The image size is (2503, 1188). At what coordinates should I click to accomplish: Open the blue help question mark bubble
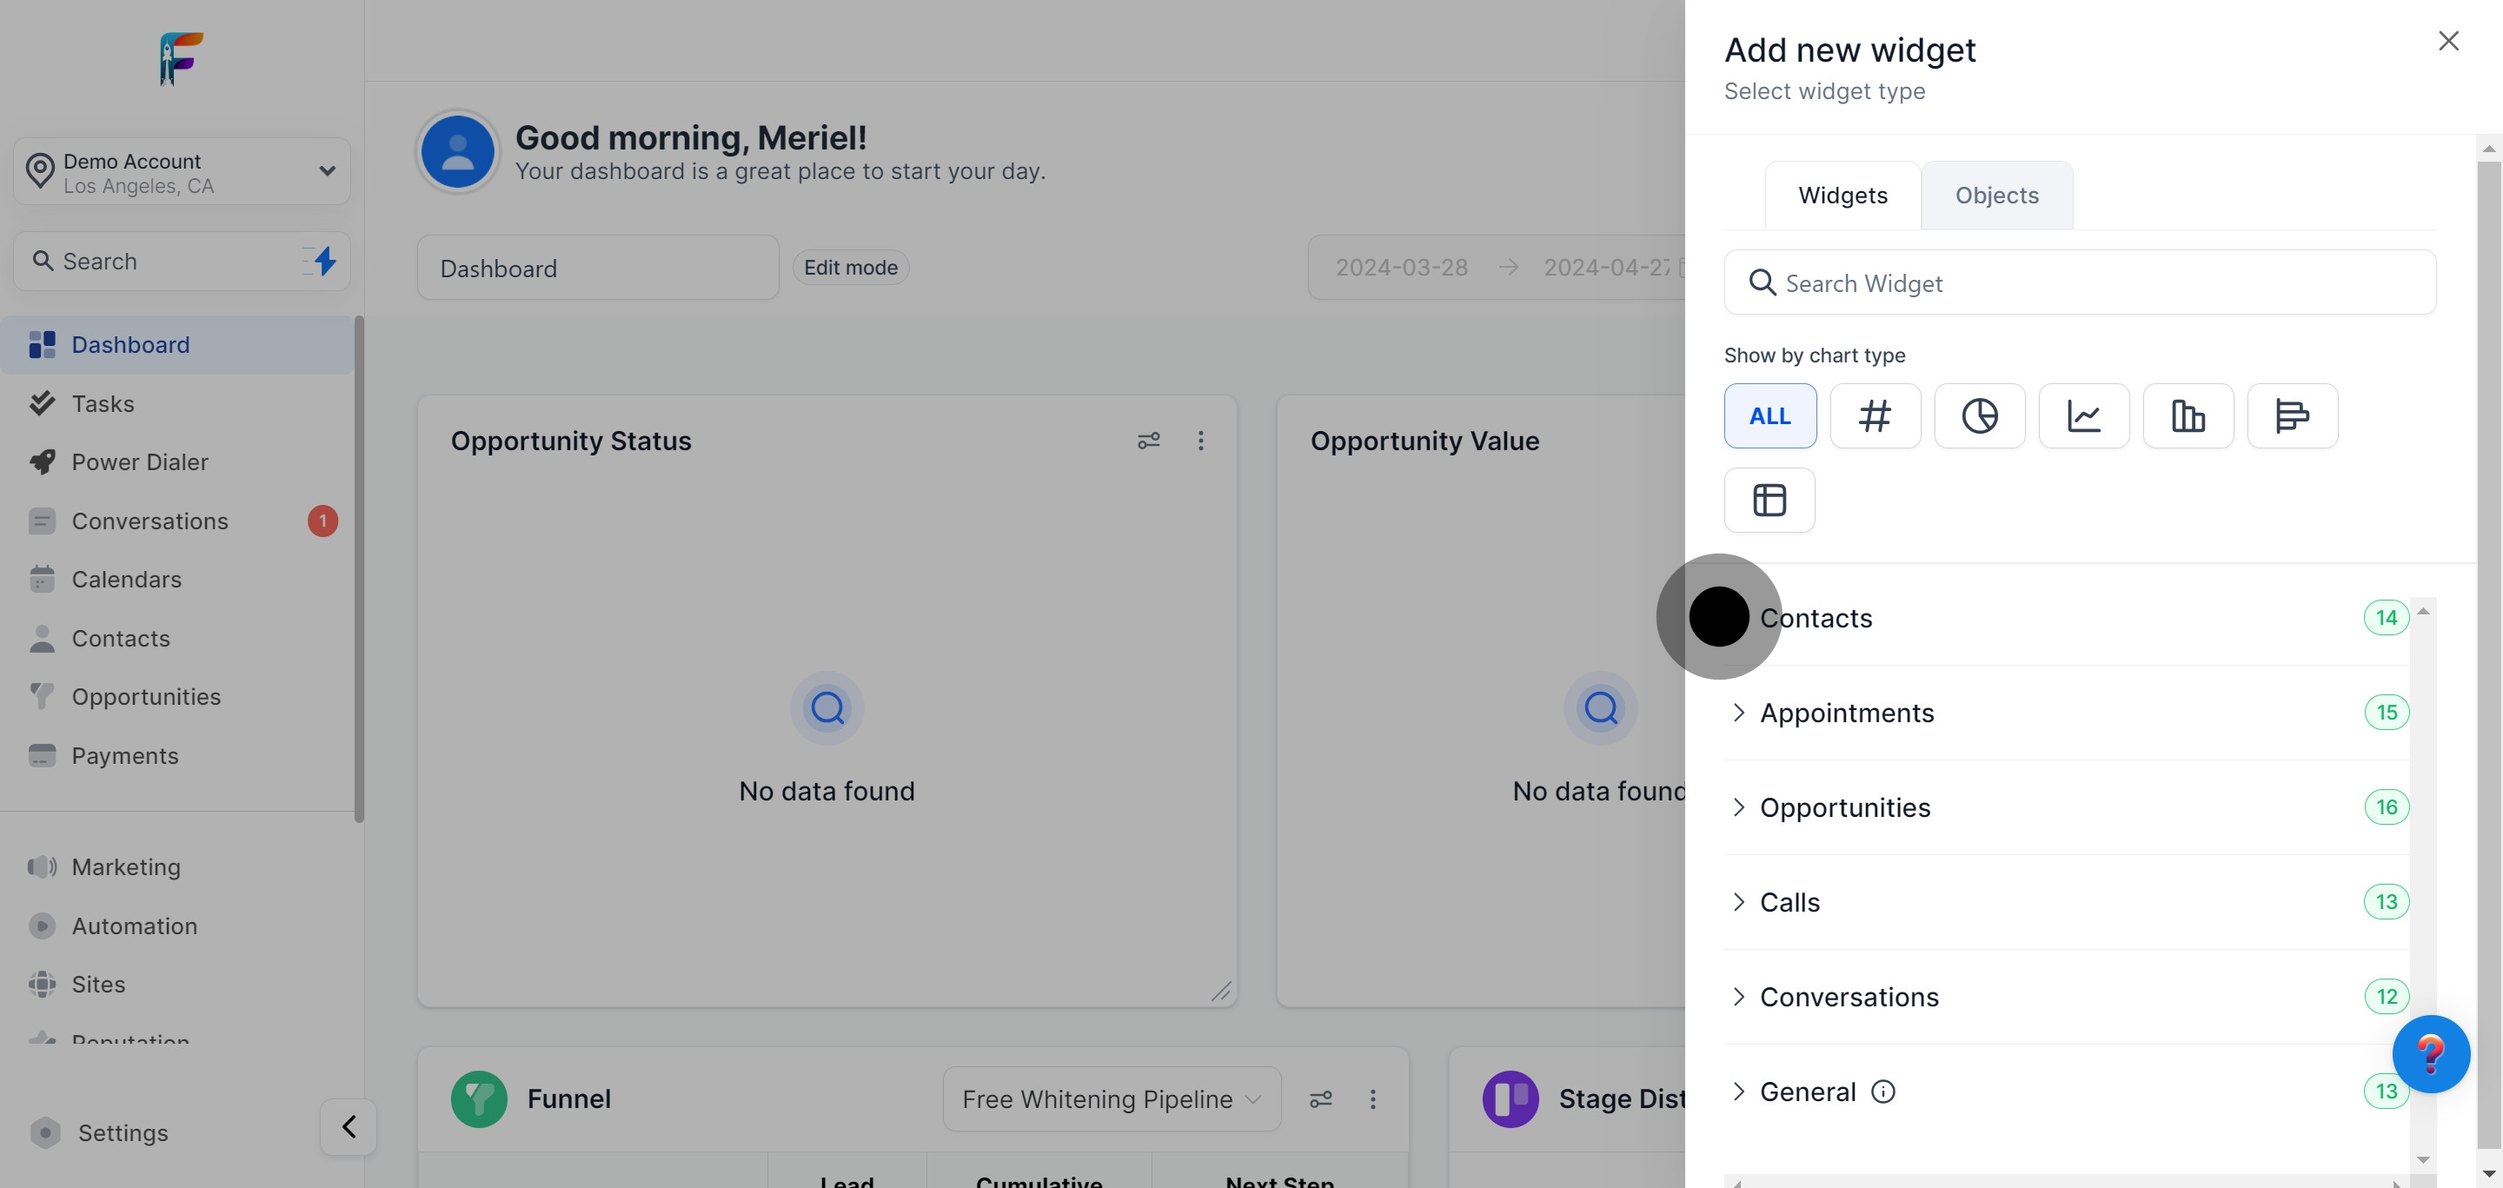tap(2430, 1054)
